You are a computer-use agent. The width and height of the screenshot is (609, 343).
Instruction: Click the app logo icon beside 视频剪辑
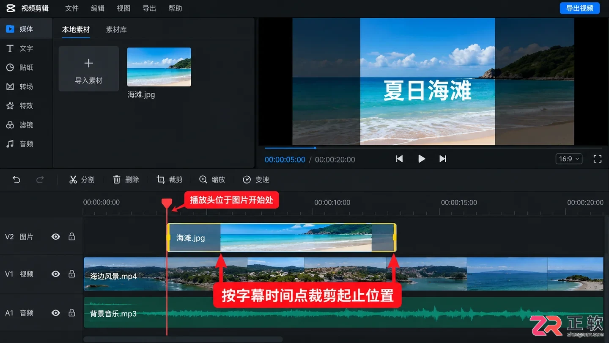click(x=11, y=8)
